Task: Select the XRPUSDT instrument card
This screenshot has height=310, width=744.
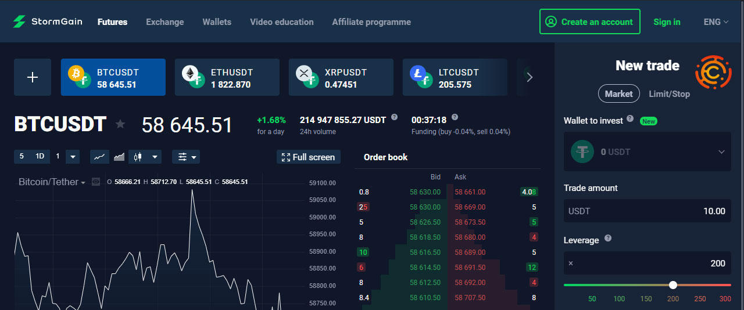Action: coord(341,77)
